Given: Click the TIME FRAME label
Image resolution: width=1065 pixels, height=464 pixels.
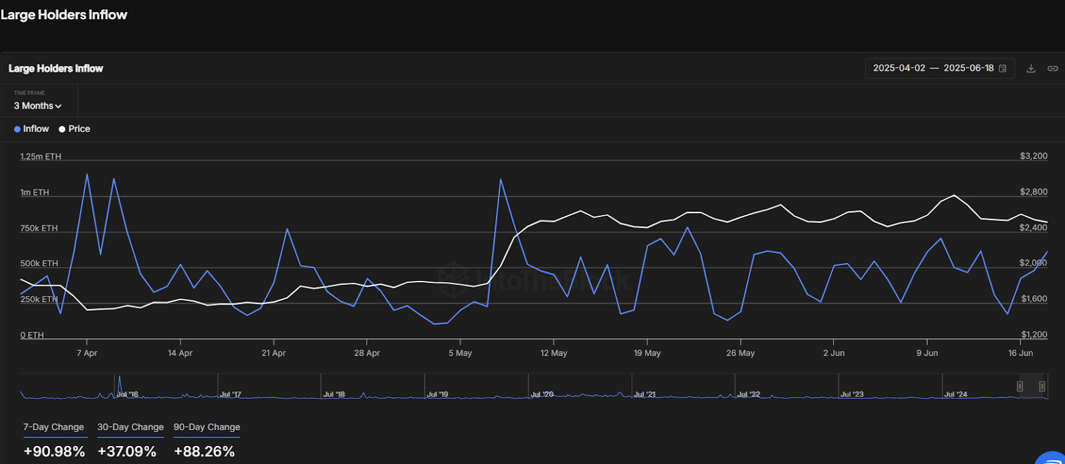Looking at the screenshot, I should coord(29,93).
